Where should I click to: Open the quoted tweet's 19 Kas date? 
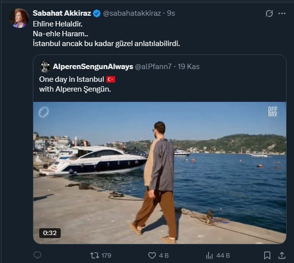click(188, 66)
